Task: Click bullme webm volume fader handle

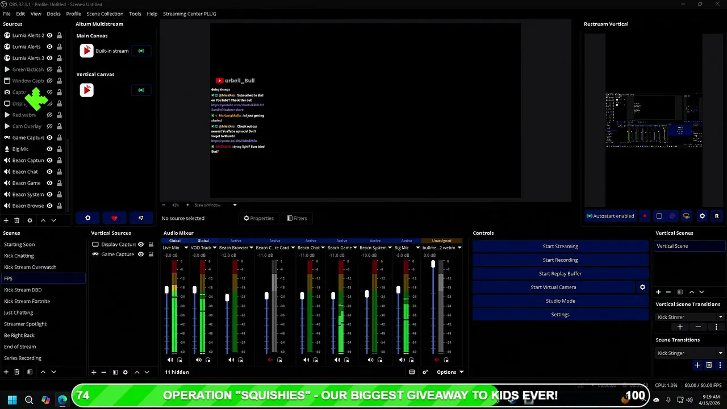Action: pyautogui.click(x=433, y=264)
